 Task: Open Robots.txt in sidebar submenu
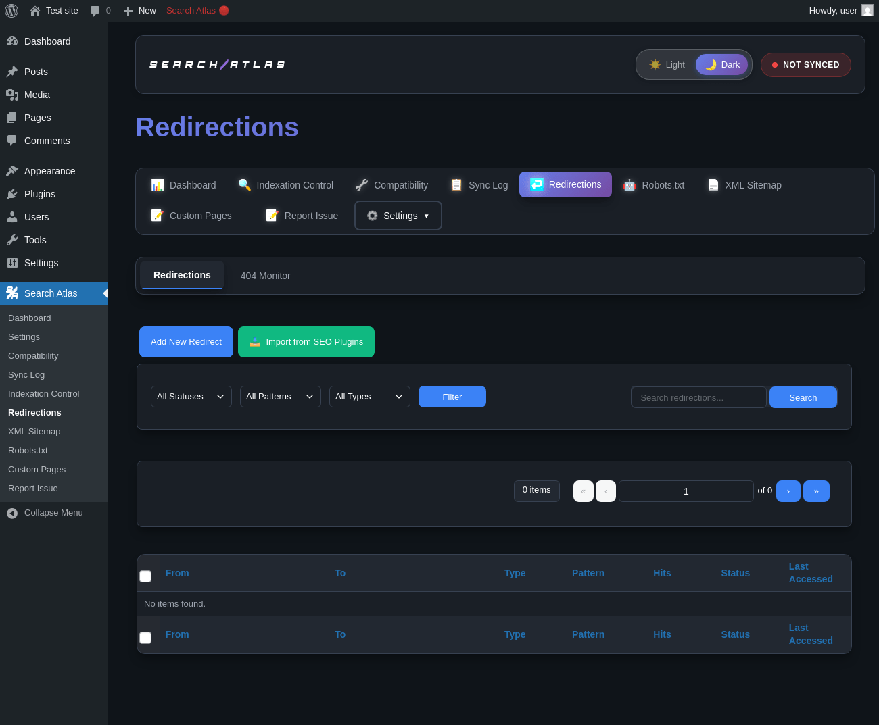pos(28,450)
